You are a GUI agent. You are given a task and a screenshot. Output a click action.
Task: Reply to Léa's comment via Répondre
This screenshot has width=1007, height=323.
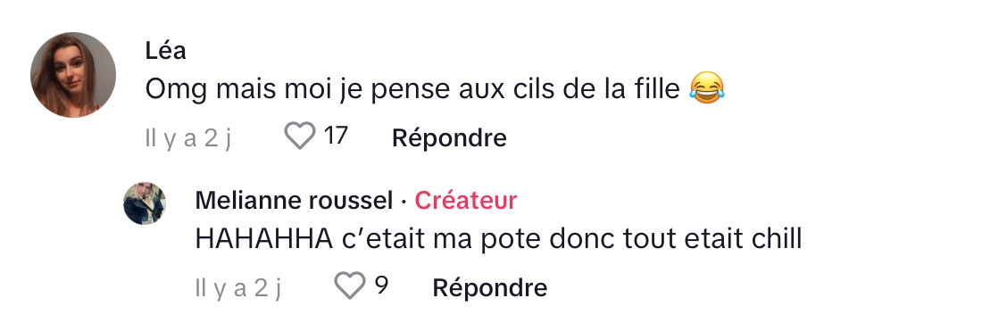[450, 137]
